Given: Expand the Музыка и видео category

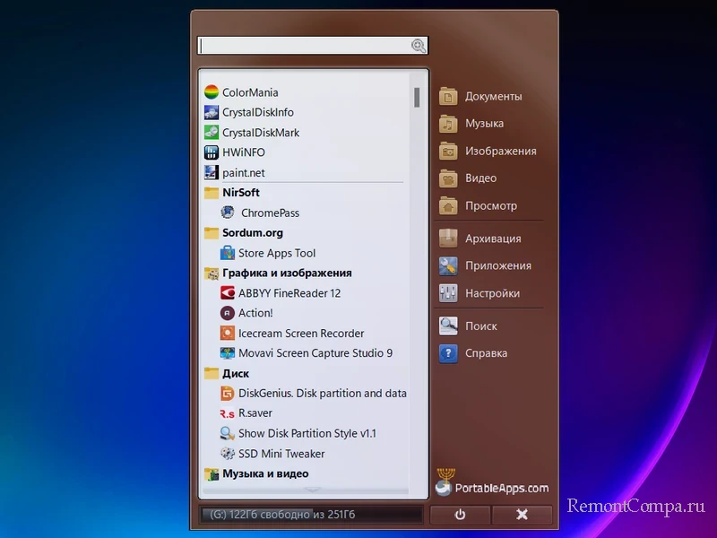Looking at the screenshot, I should pos(264,473).
